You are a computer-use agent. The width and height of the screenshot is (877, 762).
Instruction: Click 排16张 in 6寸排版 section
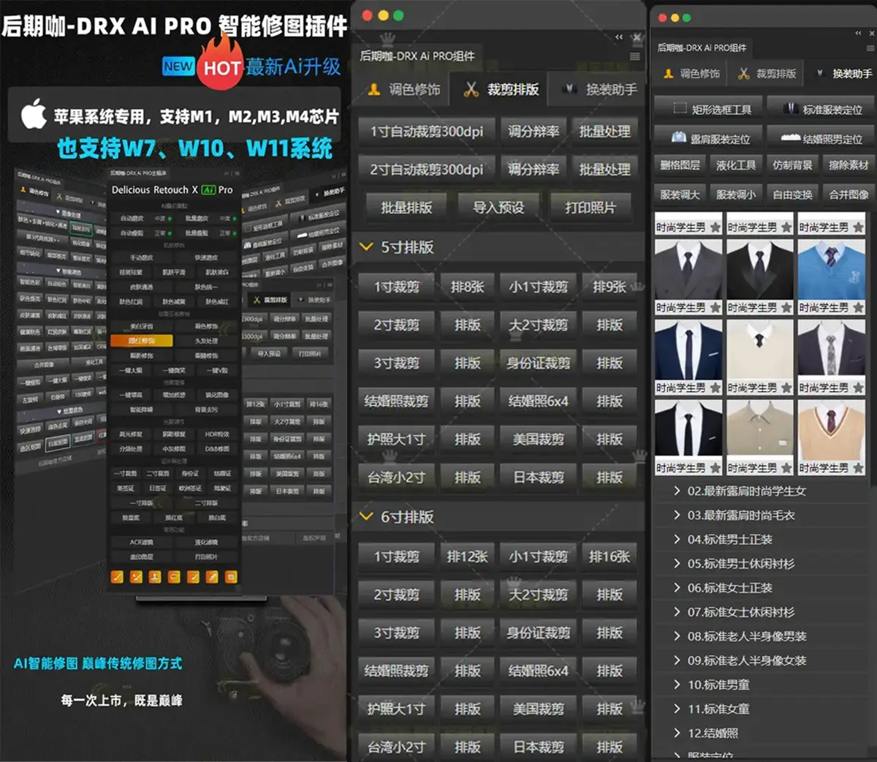610,557
